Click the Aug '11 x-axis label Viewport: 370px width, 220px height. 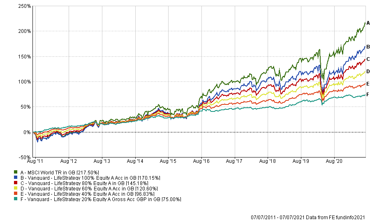pyautogui.click(x=35, y=161)
